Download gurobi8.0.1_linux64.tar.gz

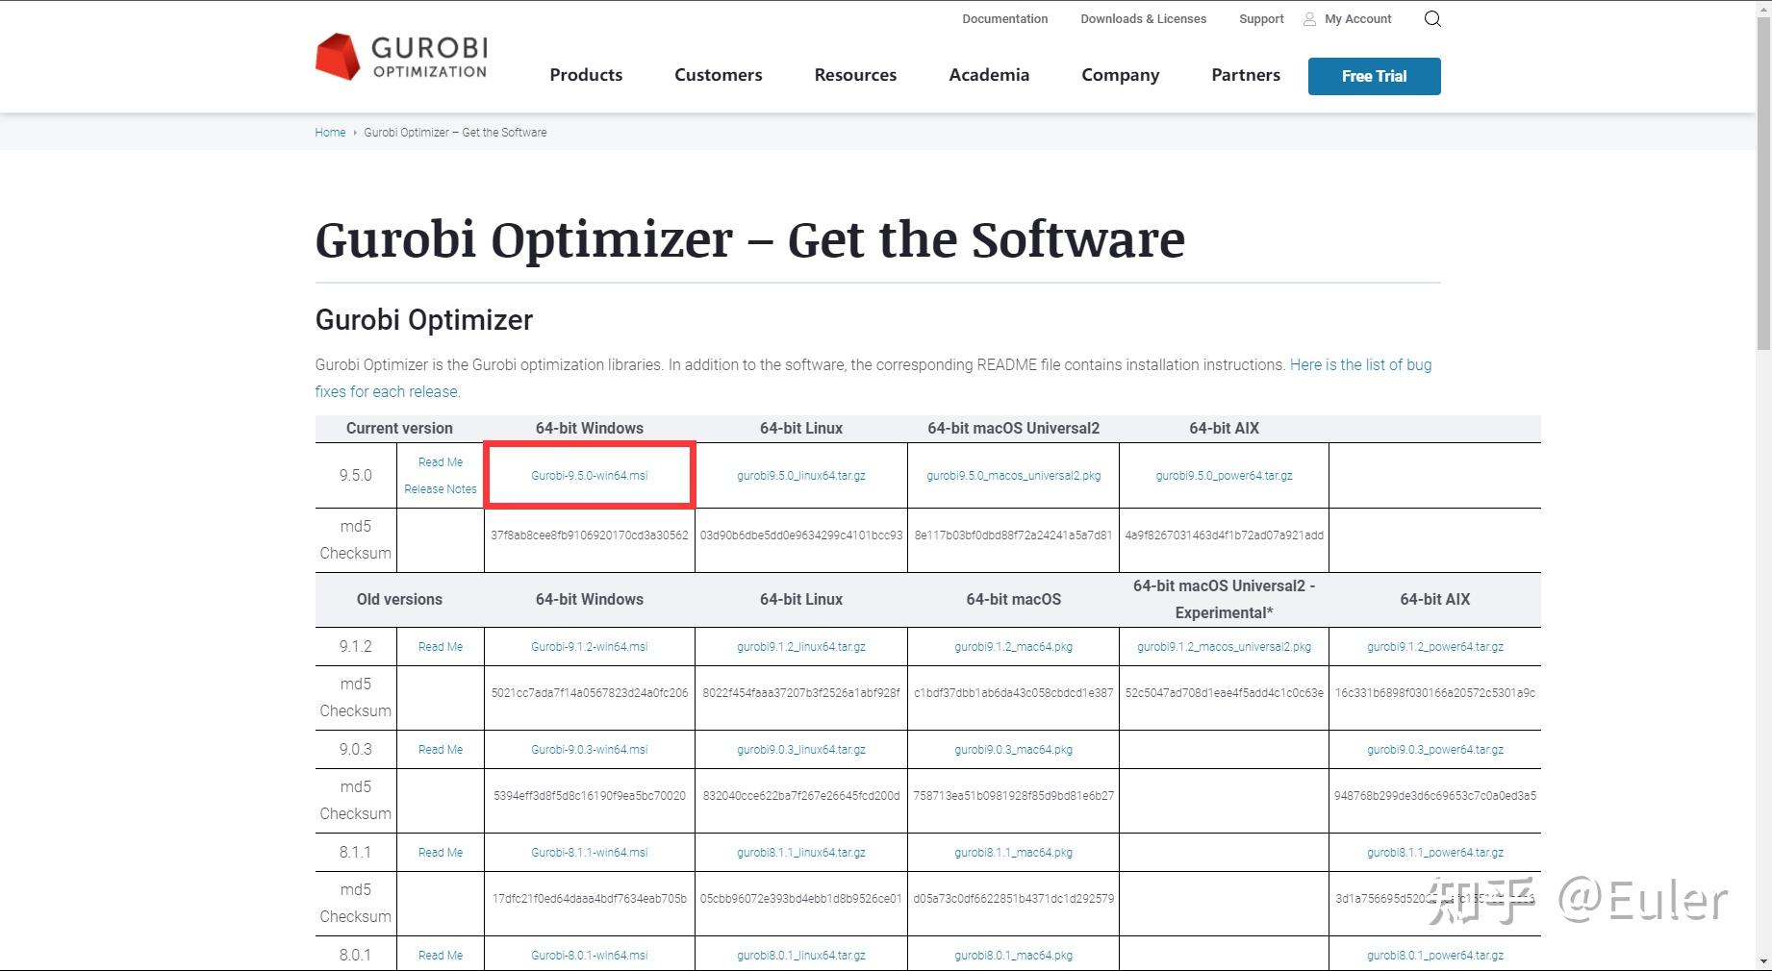click(801, 956)
